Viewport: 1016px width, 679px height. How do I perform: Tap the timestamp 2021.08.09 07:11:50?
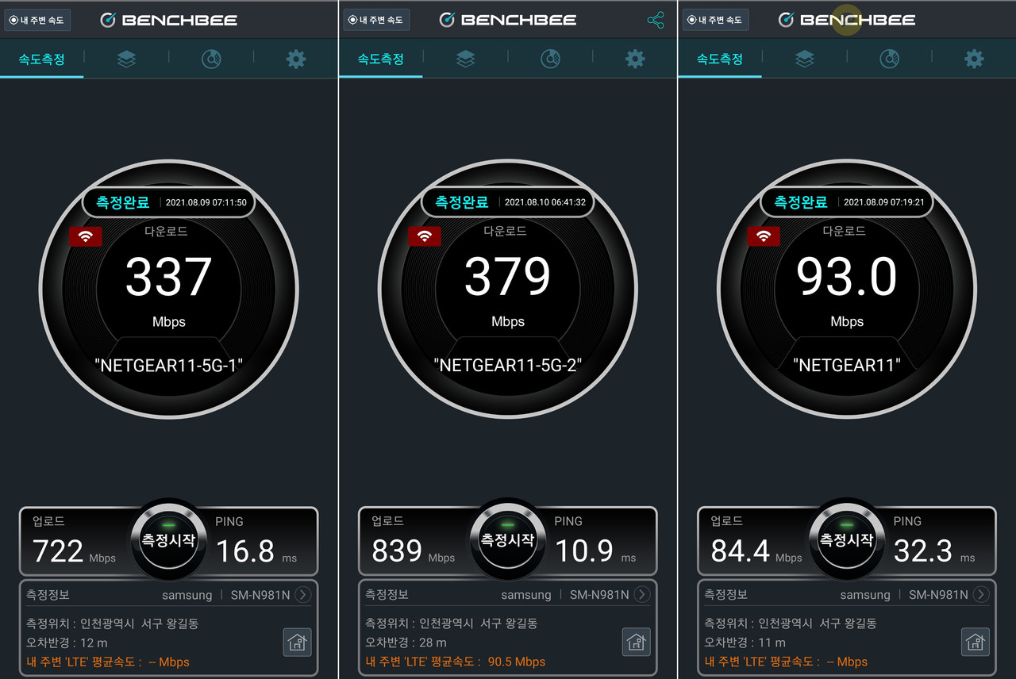point(206,202)
